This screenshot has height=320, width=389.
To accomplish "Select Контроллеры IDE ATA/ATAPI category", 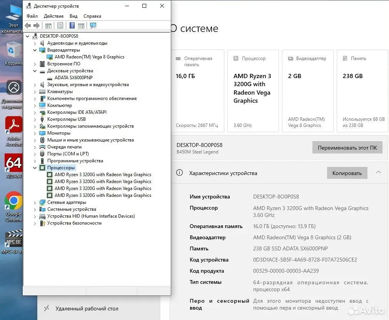I will click(x=77, y=112).
